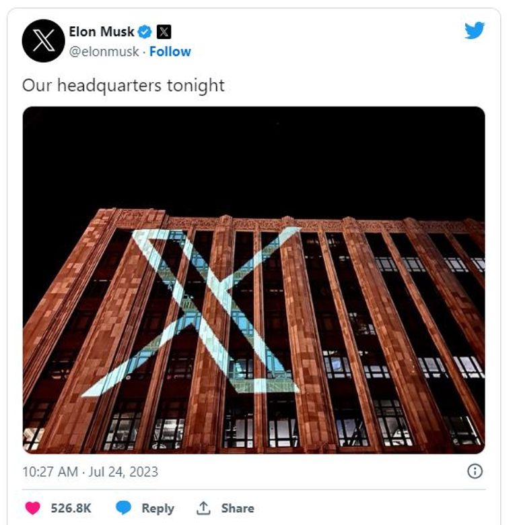Viewport: 517px width, 525px height.
Task: Follow the account via Follow link
Action: [170, 51]
